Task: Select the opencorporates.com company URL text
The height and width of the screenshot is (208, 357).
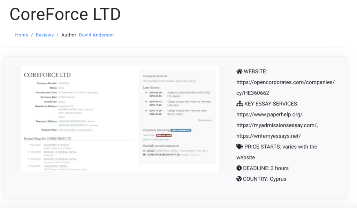Action: click(286, 88)
